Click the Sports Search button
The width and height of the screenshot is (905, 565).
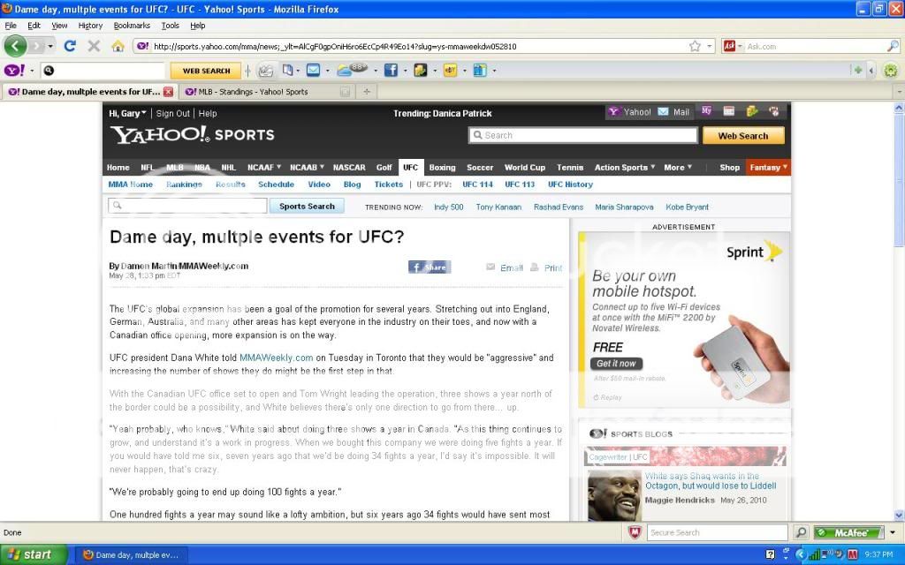[x=307, y=206]
